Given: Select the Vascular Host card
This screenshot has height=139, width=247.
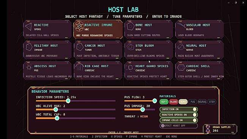Looking at the screenshot, I should pyautogui.click(x=200, y=29).
